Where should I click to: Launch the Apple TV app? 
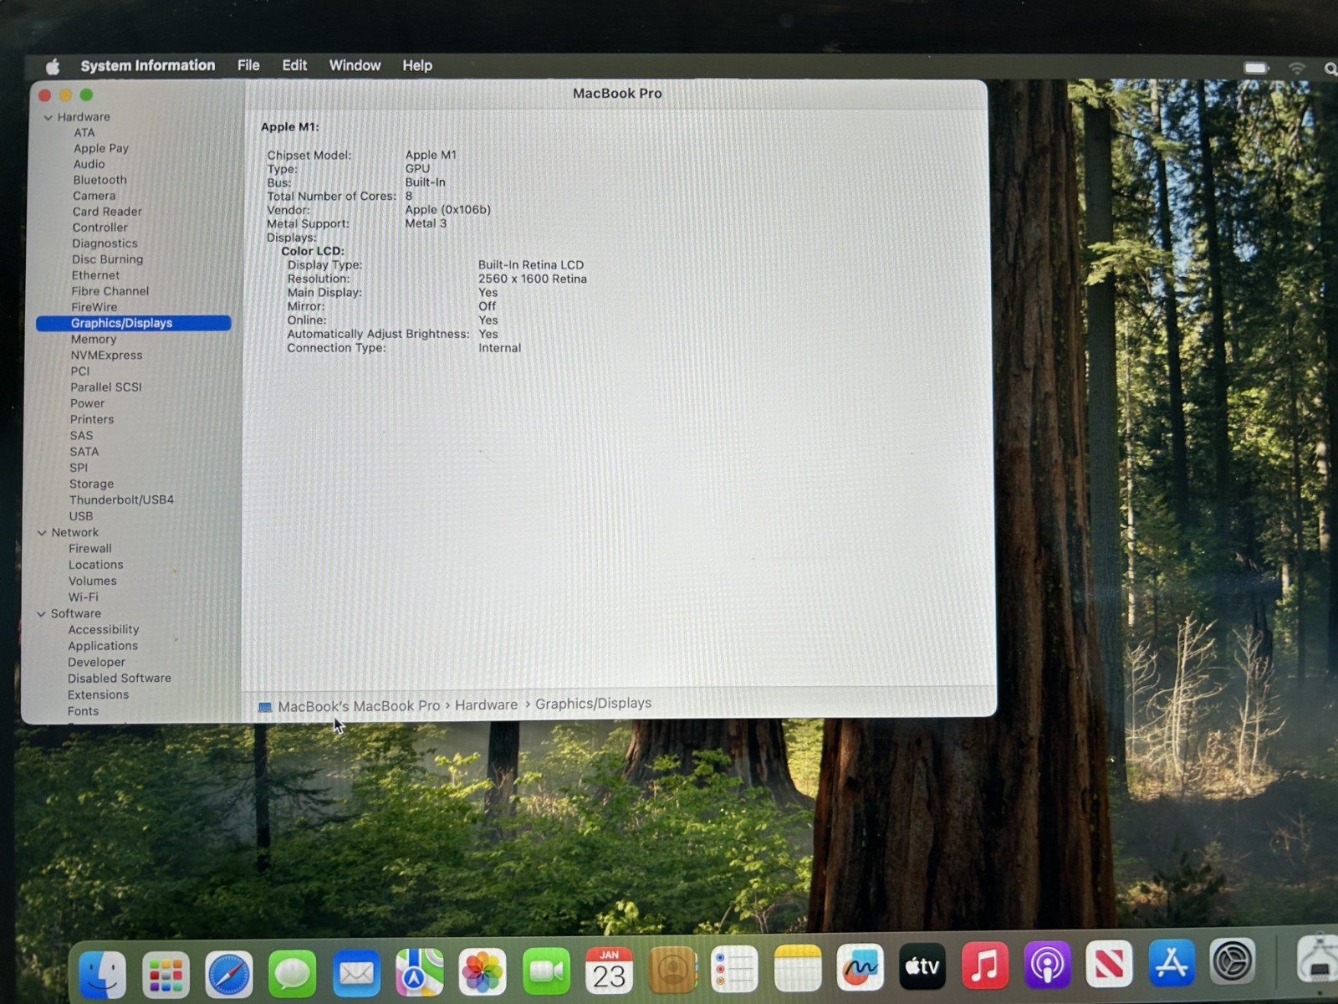[922, 966]
